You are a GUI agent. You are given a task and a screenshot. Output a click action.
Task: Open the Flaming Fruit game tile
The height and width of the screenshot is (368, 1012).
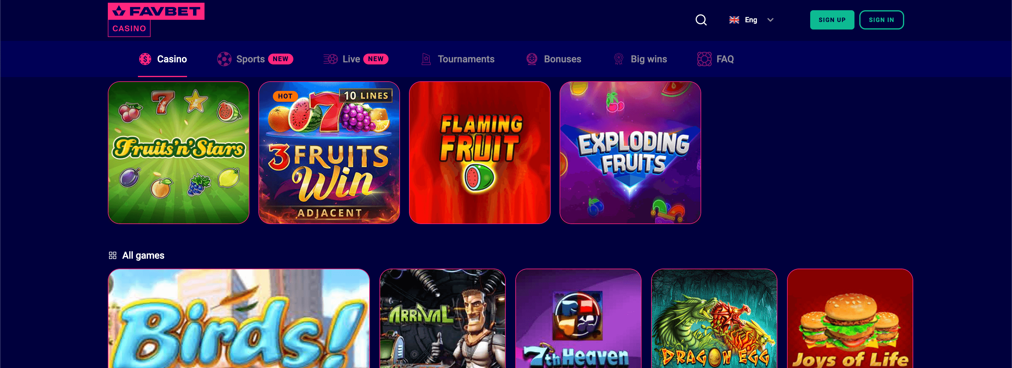point(479,152)
